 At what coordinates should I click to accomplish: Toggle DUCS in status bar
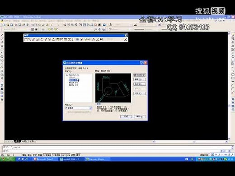click(x=63, y=155)
